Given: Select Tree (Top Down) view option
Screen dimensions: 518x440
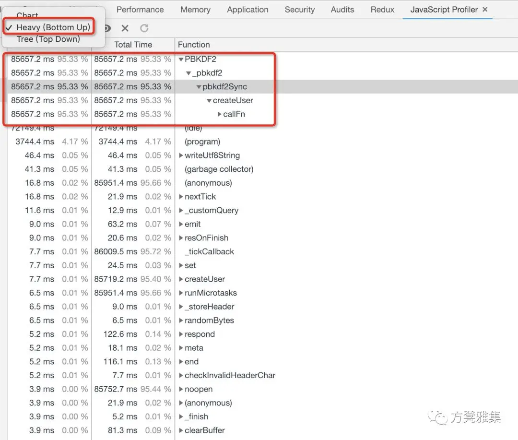Looking at the screenshot, I should click(x=48, y=39).
